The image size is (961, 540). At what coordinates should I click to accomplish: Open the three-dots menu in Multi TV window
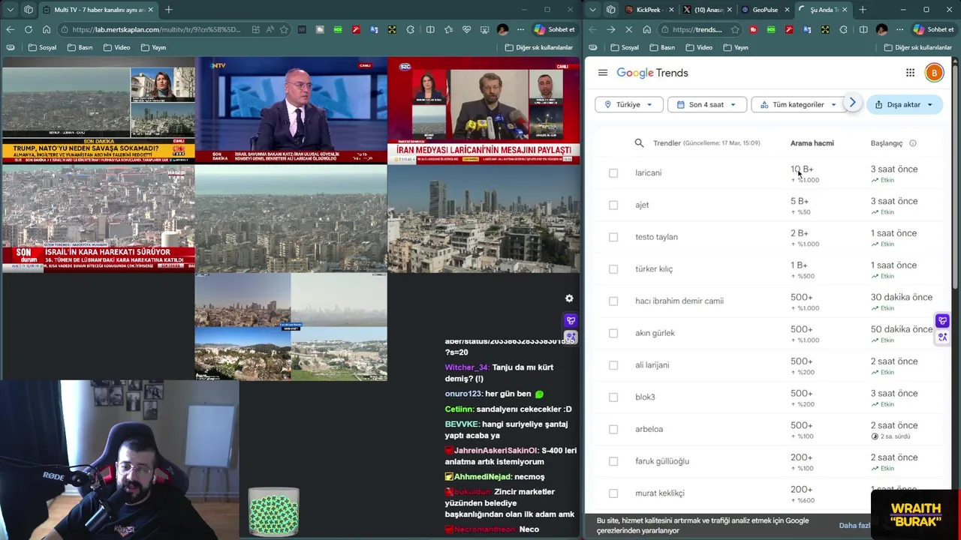point(520,30)
